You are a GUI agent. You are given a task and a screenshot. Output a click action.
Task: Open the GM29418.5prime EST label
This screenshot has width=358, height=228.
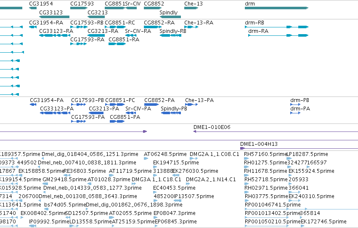pyautogui.click(x=64, y=180)
